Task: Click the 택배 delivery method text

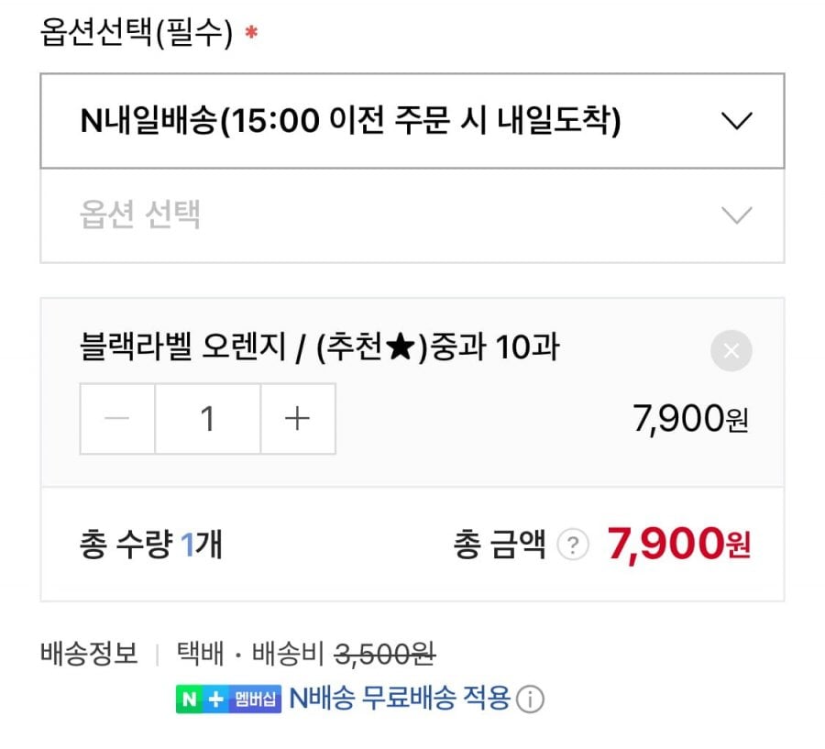Action: pyautogui.click(x=199, y=654)
